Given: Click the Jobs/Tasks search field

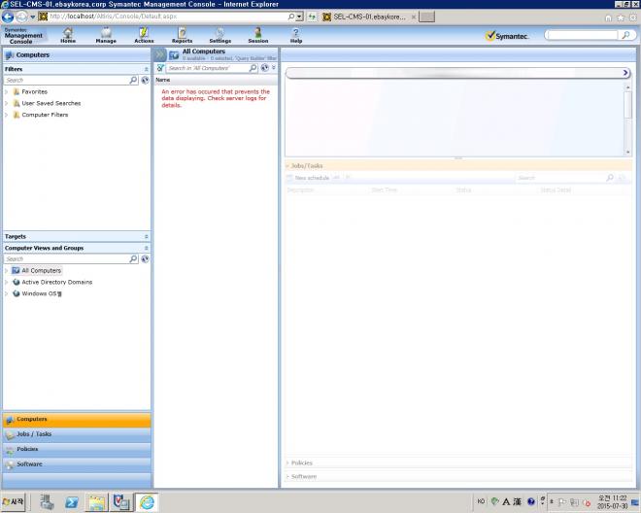Looking at the screenshot, I should [560, 178].
